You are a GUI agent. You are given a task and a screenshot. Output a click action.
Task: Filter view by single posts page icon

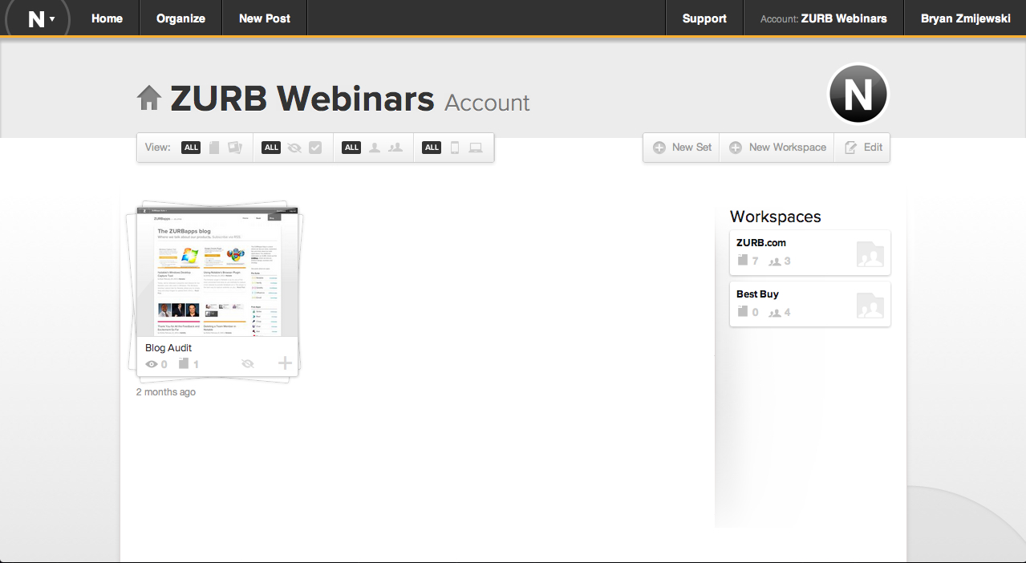click(x=214, y=148)
